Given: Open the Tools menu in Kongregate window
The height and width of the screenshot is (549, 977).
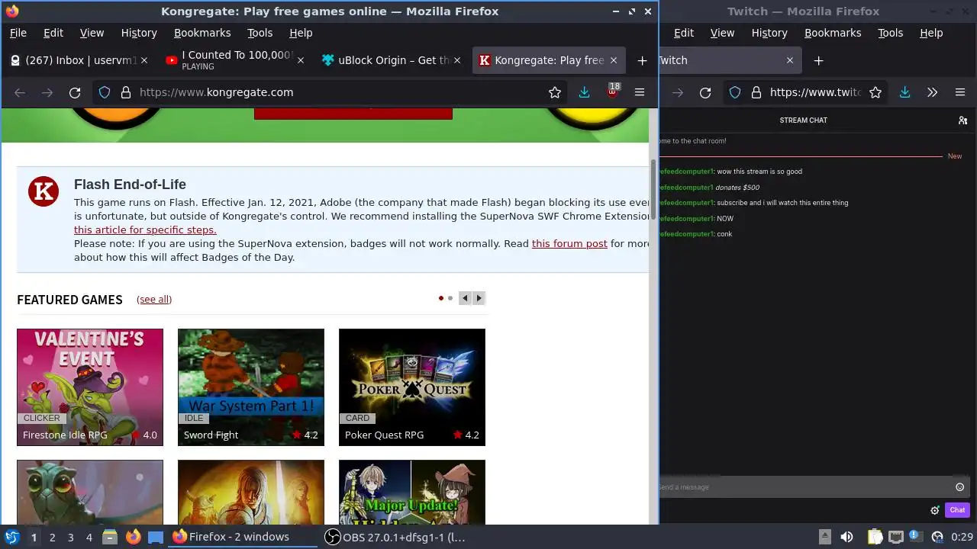Looking at the screenshot, I should pos(260,33).
